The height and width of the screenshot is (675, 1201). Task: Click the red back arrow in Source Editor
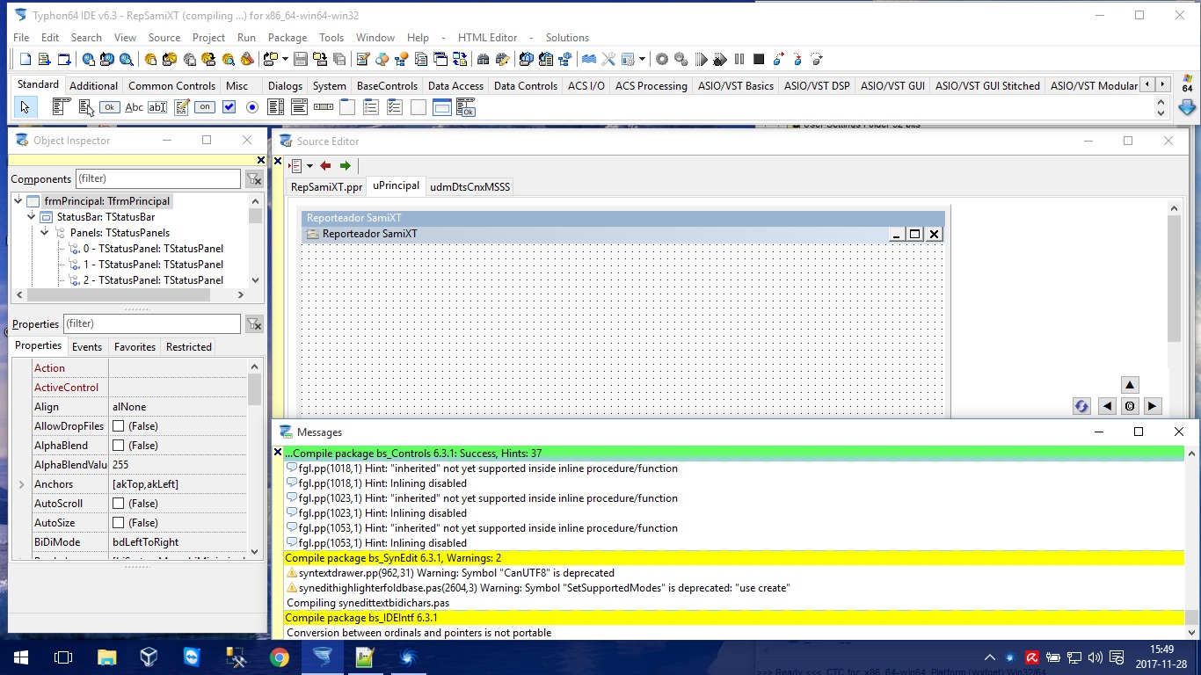point(325,165)
